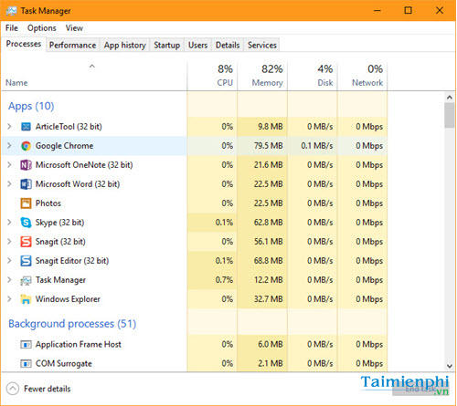Sort by the CPU column header
Viewport: 457px width, 406px height.
click(212, 76)
